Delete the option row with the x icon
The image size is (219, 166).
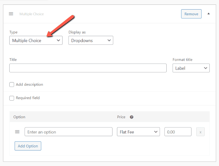coord(200,132)
